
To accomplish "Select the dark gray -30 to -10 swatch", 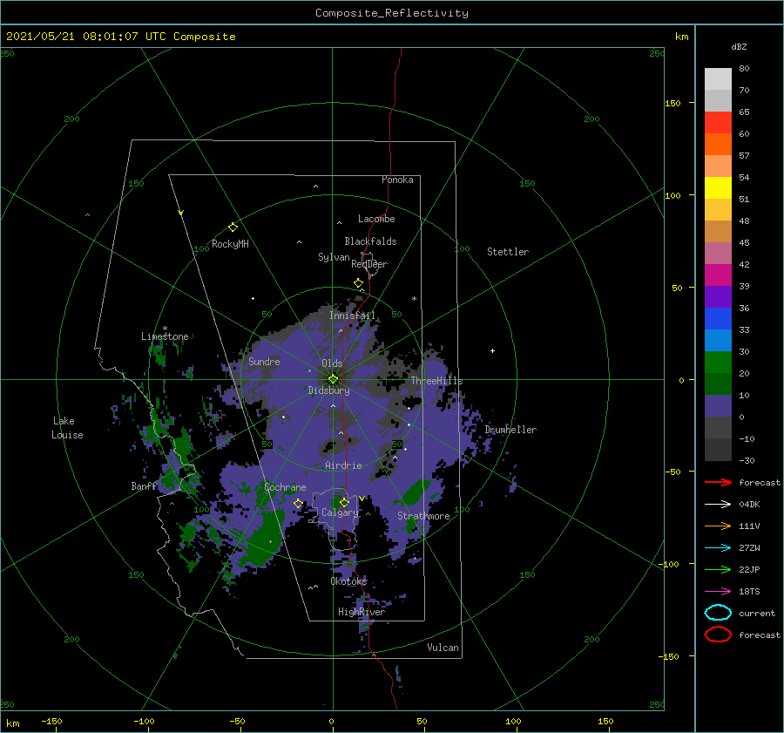I will pyautogui.click(x=718, y=450).
